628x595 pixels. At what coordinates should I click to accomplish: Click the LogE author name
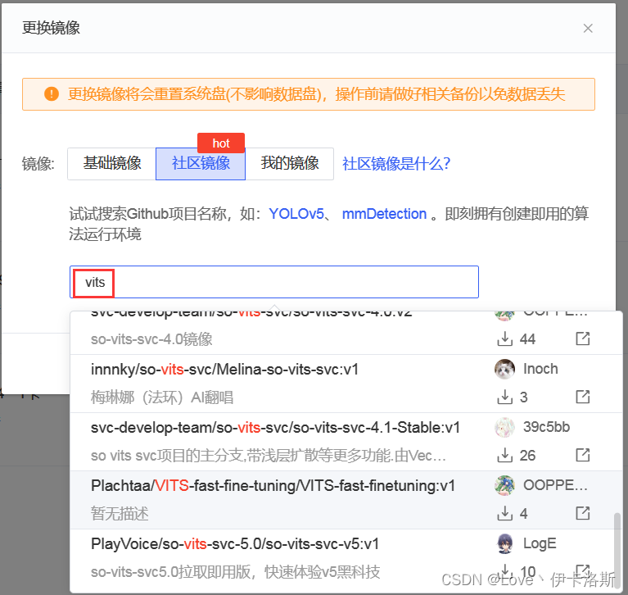(540, 543)
